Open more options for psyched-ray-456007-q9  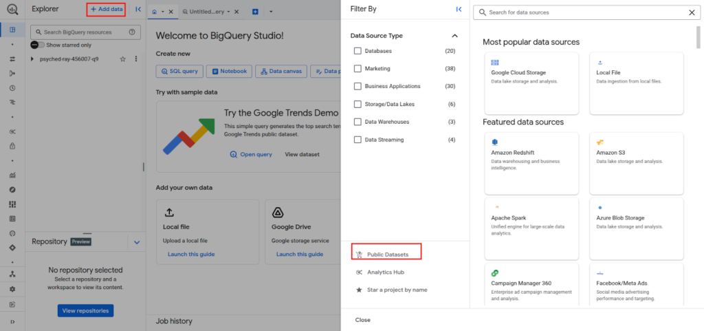pos(136,58)
